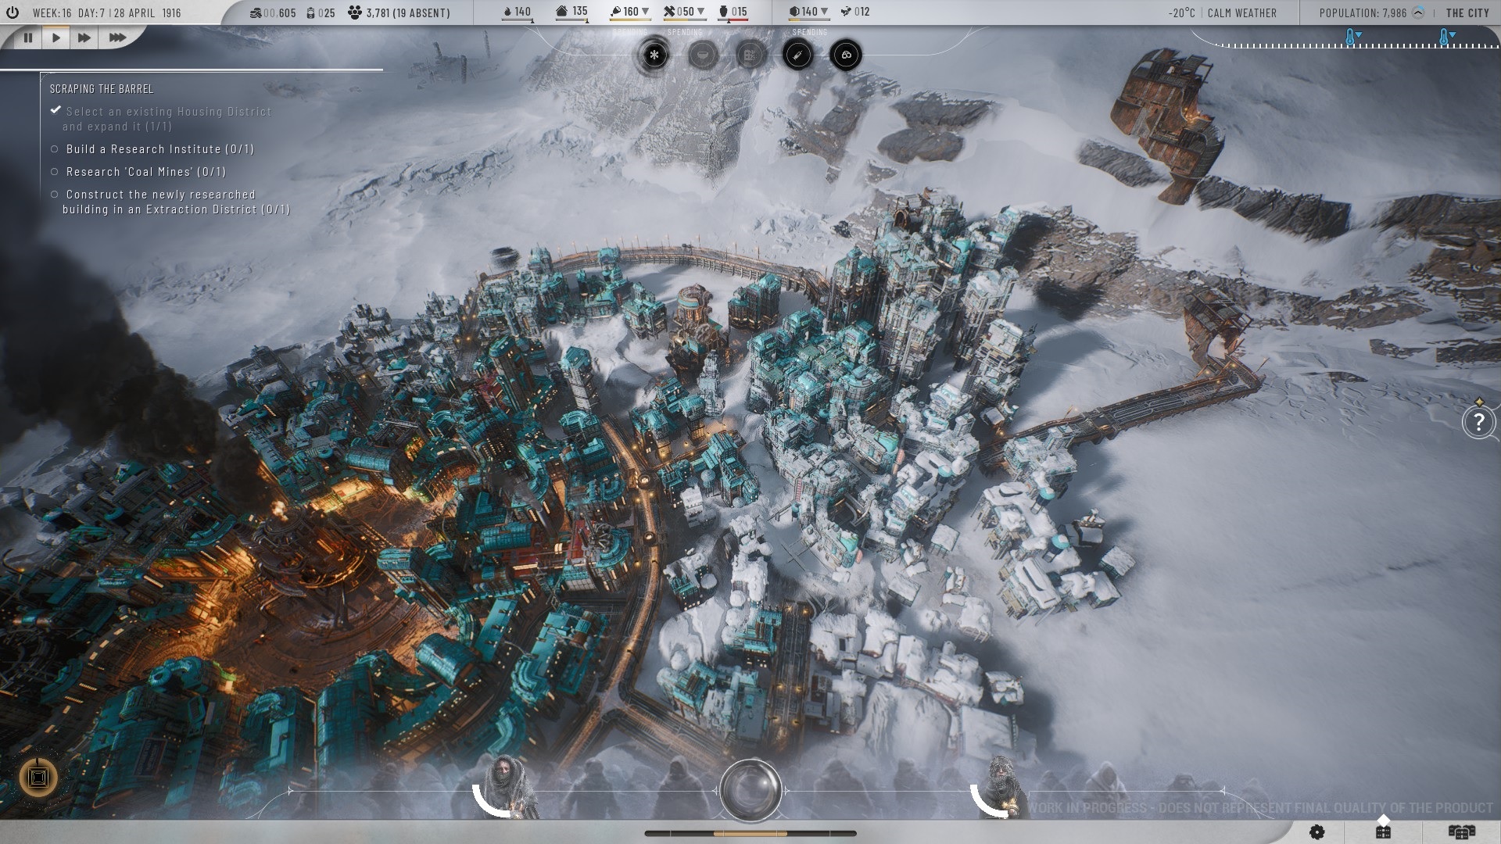Expand the materials resource dropdown showing 050
Image resolution: width=1501 pixels, height=844 pixels.
700,12
